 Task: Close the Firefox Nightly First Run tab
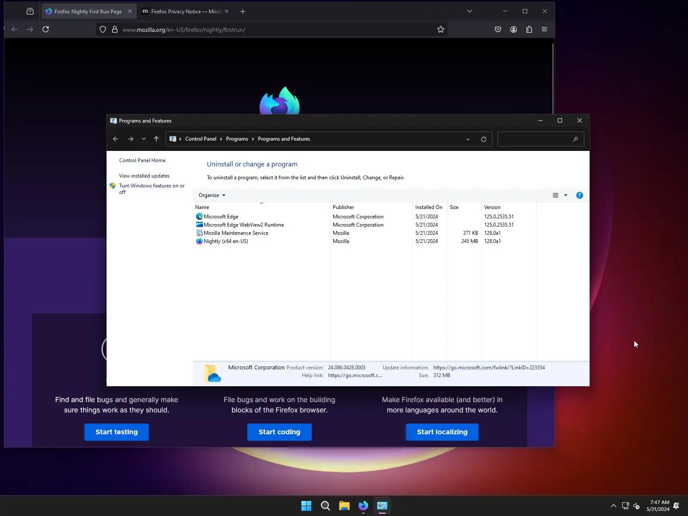tap(130, 12)
